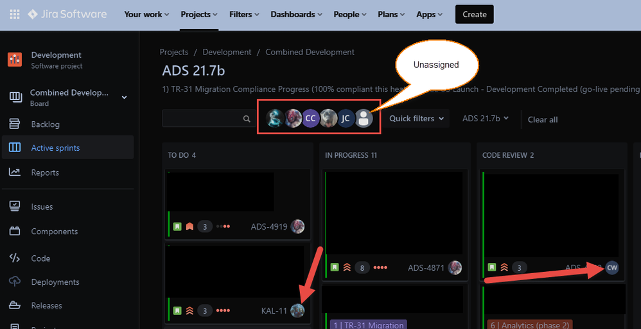This screenshot has height=329, width=641.
Task: Filter by the blue dragon avatar
Action: [275, 119]
